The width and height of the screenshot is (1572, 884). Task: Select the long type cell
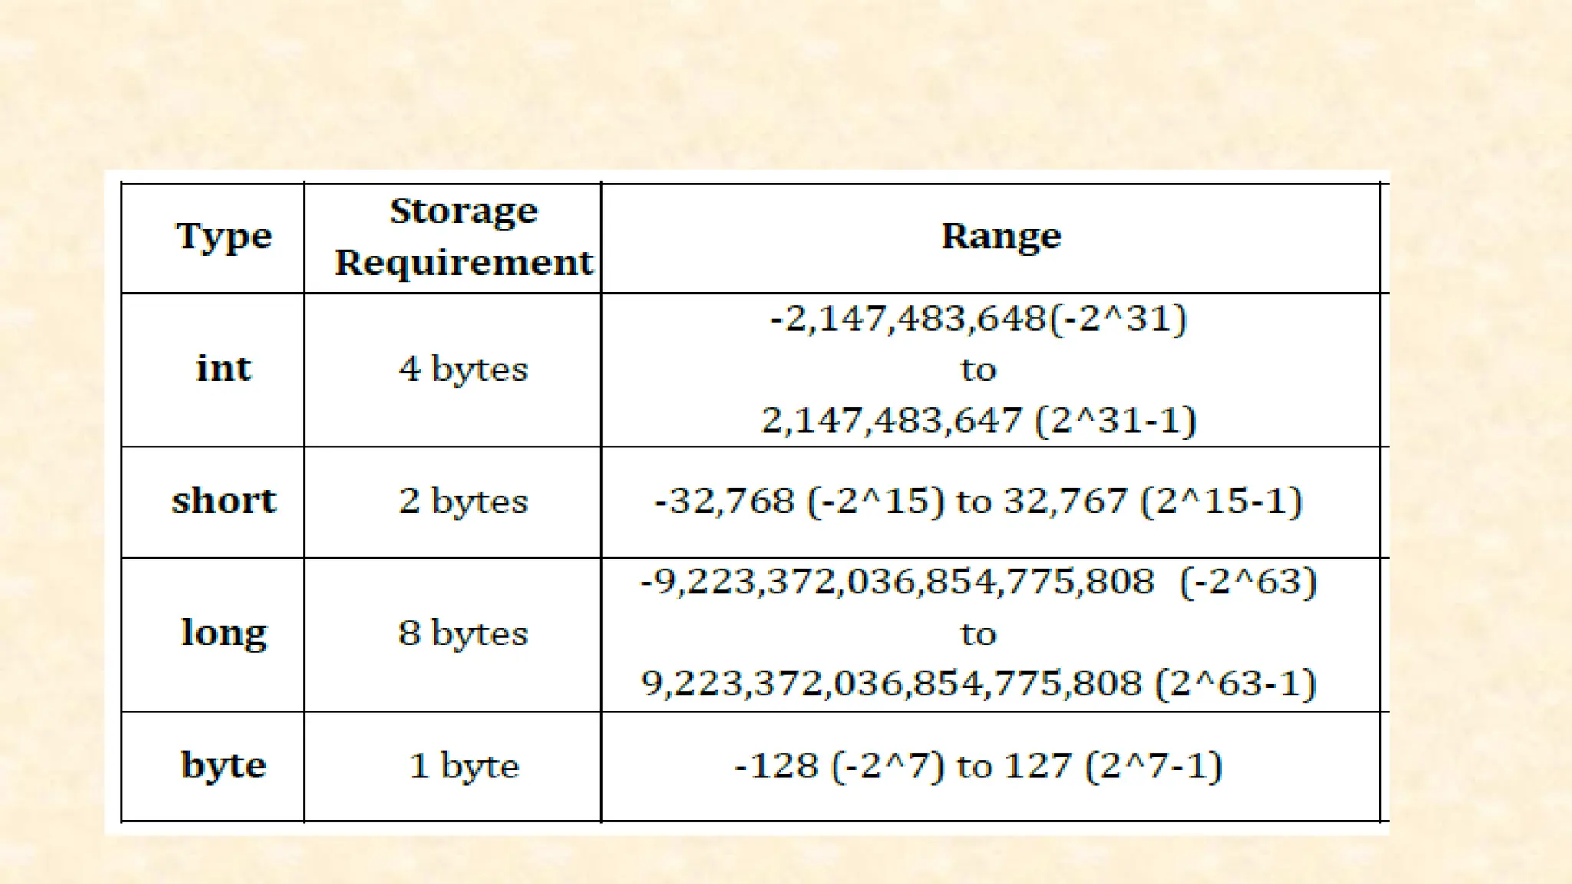[213, 635]
